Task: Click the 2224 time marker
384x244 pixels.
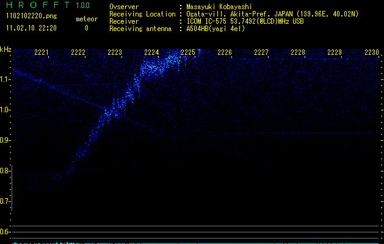Action: 151,52
